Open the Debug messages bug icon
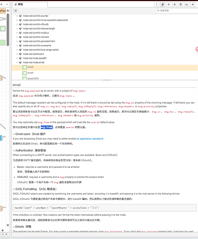Screen dimensions: 198x239 (x=168, y=4)
